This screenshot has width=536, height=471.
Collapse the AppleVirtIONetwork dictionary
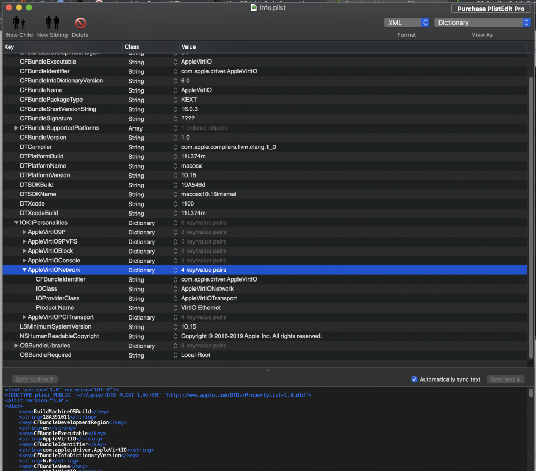[x=24, y=270]
